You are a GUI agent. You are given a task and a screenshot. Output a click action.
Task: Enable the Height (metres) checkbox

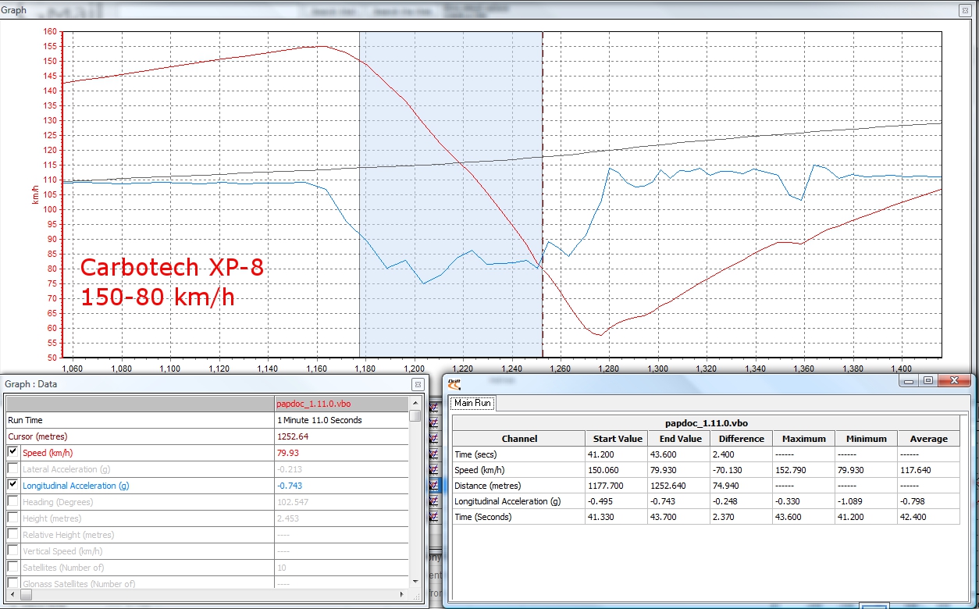[13, 518]
